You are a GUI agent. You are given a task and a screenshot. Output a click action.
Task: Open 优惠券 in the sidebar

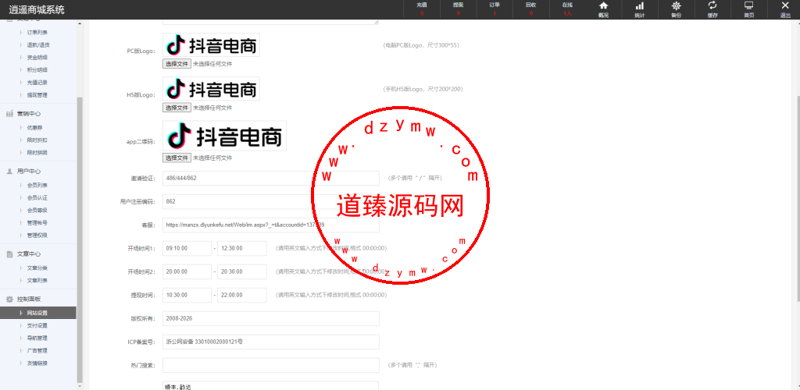34,127
